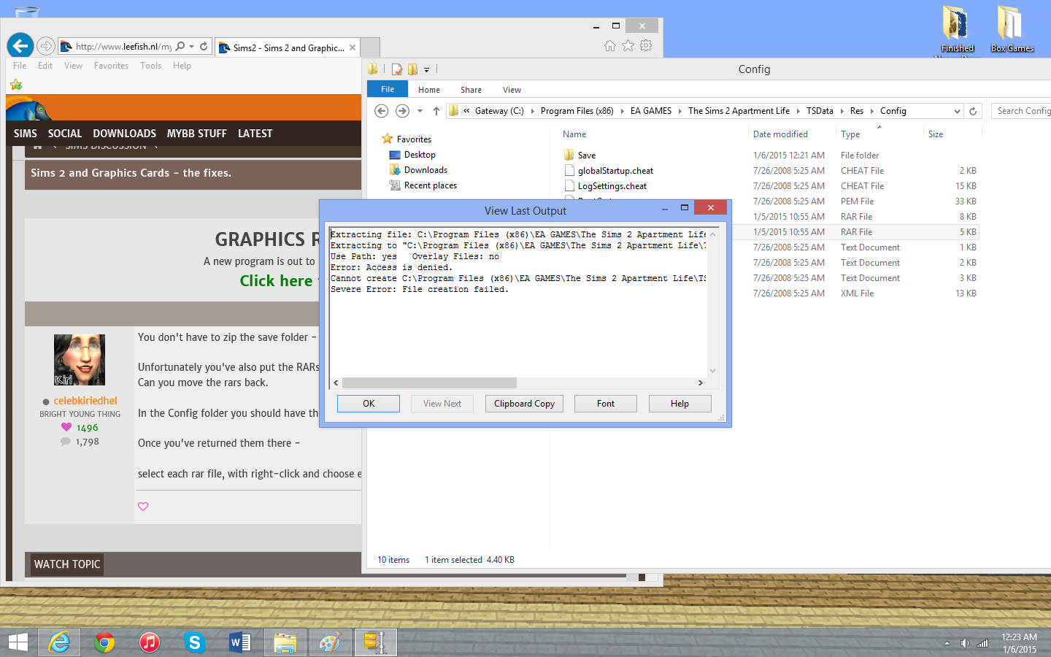Open the Share ribbon tab
Viewport: 1051px width, 657px height.
click(x=471, y=90)
